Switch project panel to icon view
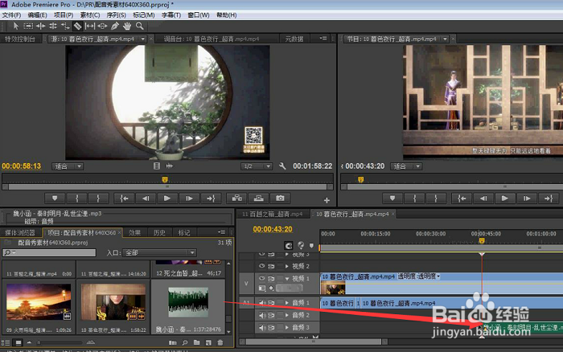The height and width of the screenshot is (352, 563). click(x=18, y=342)
